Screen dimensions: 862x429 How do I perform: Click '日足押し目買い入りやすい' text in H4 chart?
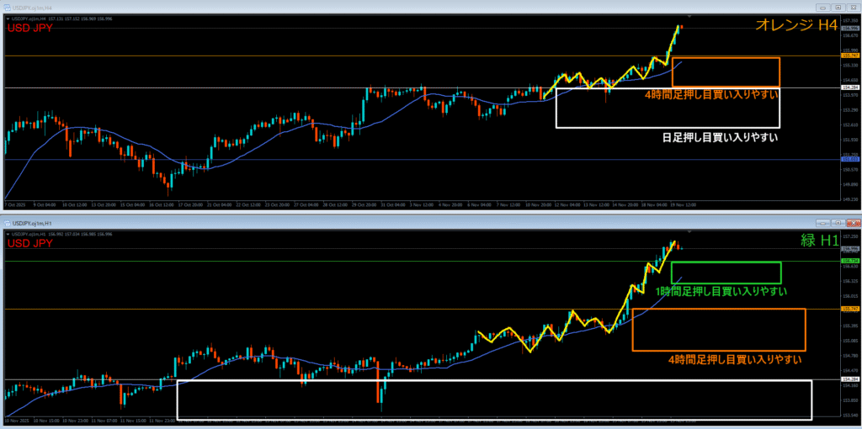point(720,137)
